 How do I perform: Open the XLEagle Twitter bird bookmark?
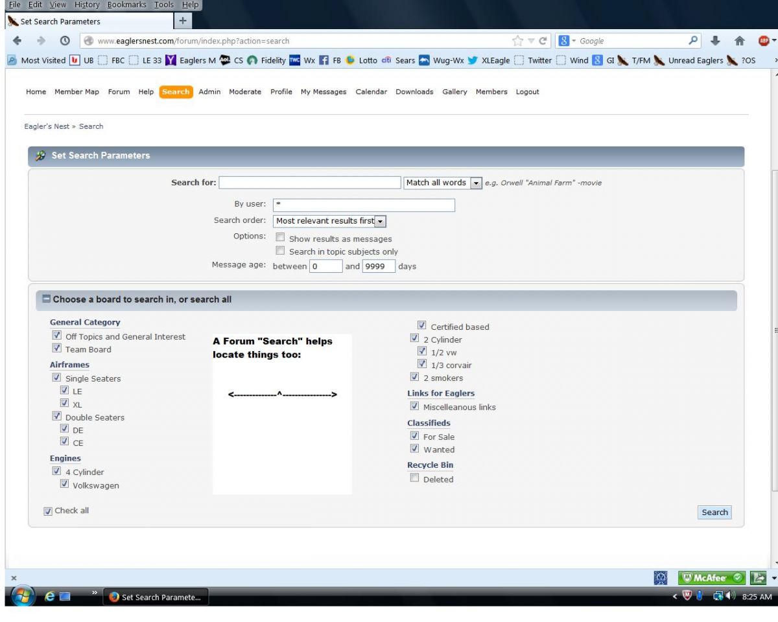click(x=489, y=60)
